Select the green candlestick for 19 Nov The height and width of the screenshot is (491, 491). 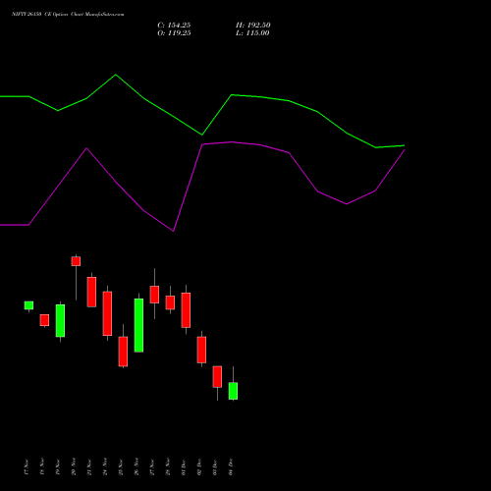[x=60, y=321]
